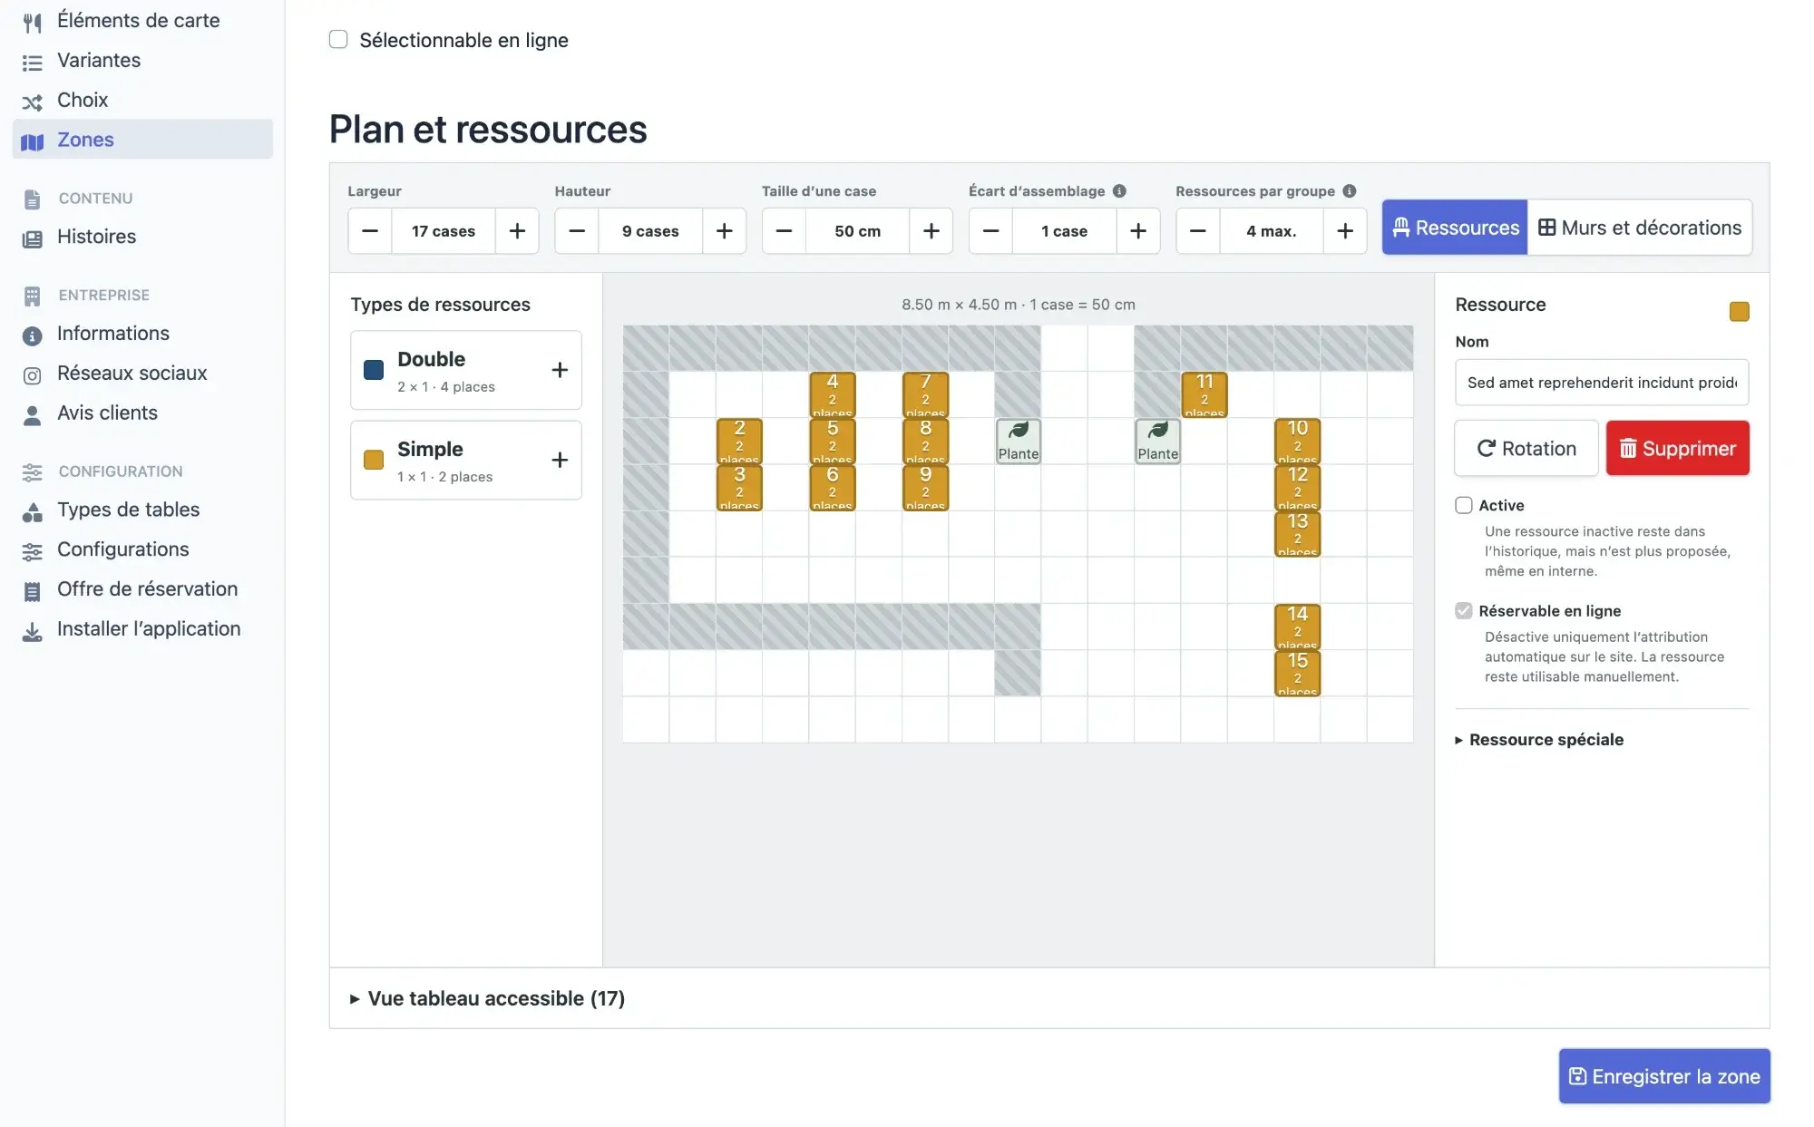Click the Installer l'application download icon

point(32,631)
